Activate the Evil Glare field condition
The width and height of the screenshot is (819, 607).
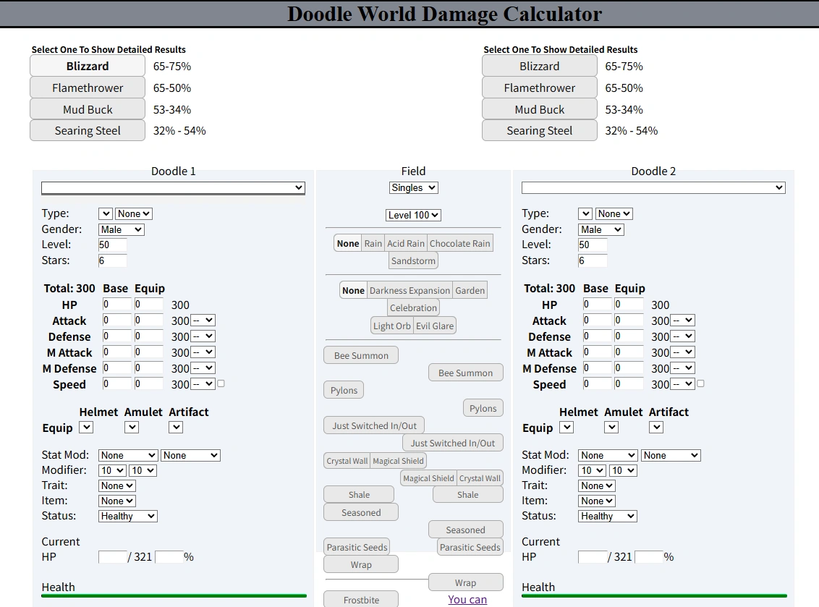434,325
